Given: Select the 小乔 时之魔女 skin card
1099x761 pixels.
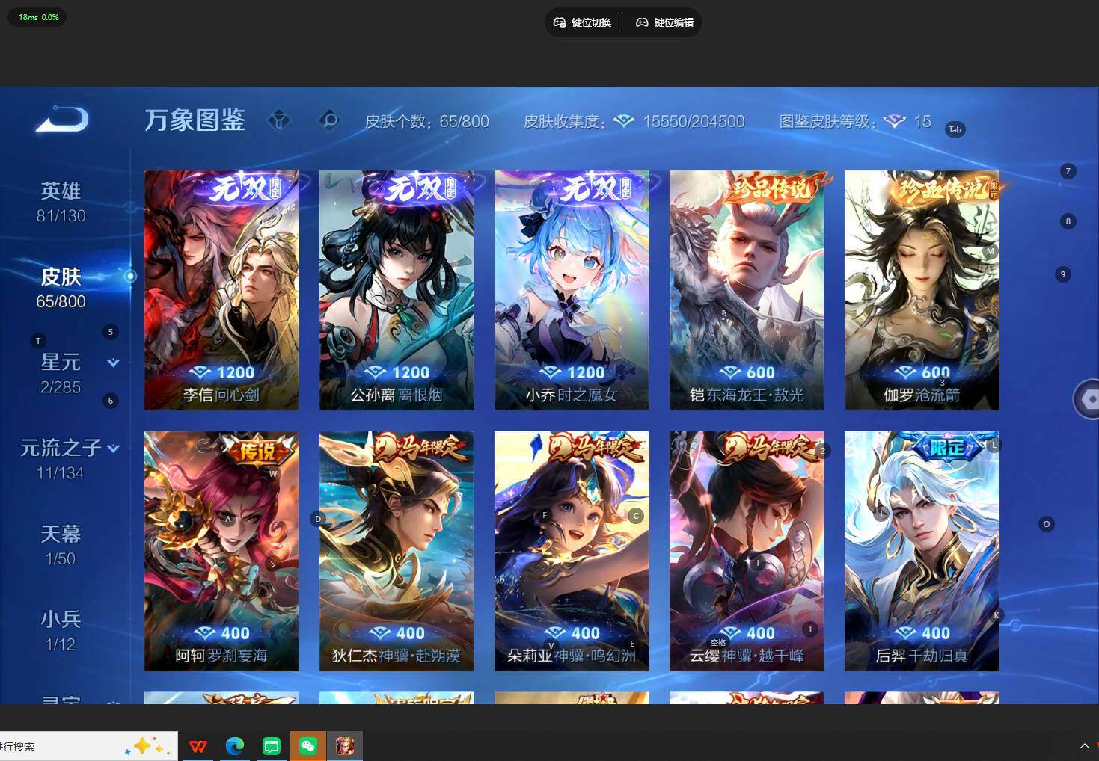Looking at the screenshot, I should pyautogui.click(x=572, y=290).
